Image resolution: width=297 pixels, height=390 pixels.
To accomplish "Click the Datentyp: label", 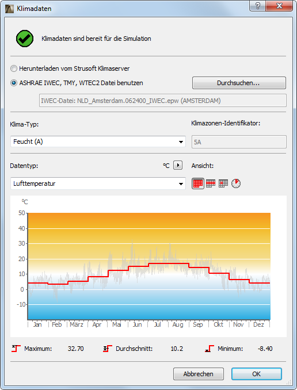I will pyautogui.click(x=24, y=166).
